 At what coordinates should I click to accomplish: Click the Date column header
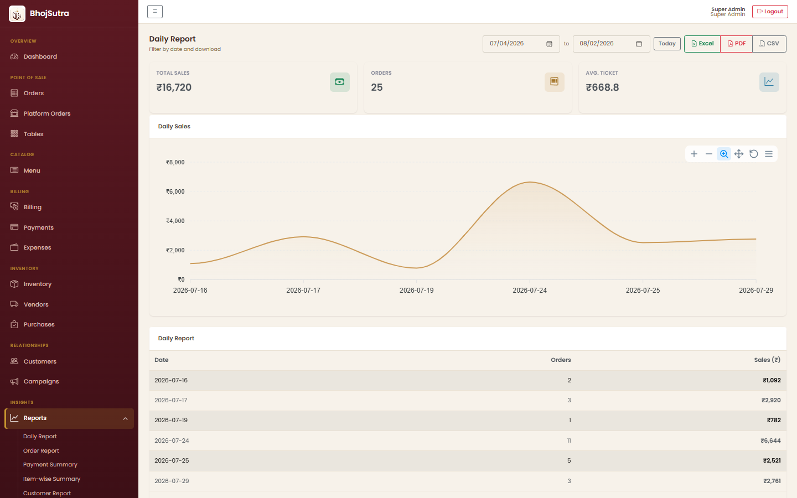[x=162, y=360]
